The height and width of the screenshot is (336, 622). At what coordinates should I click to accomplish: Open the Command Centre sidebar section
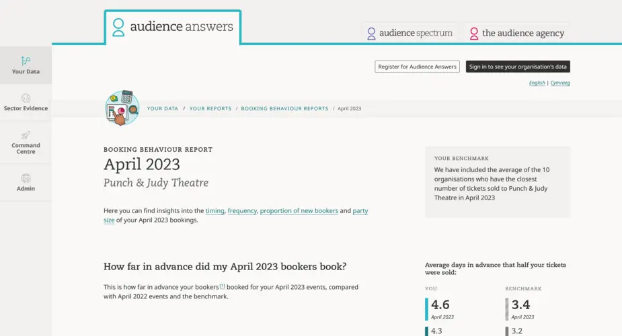26,142
